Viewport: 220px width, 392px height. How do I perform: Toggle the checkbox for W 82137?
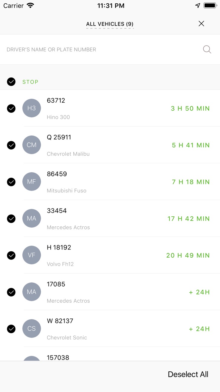click(11, 329)
